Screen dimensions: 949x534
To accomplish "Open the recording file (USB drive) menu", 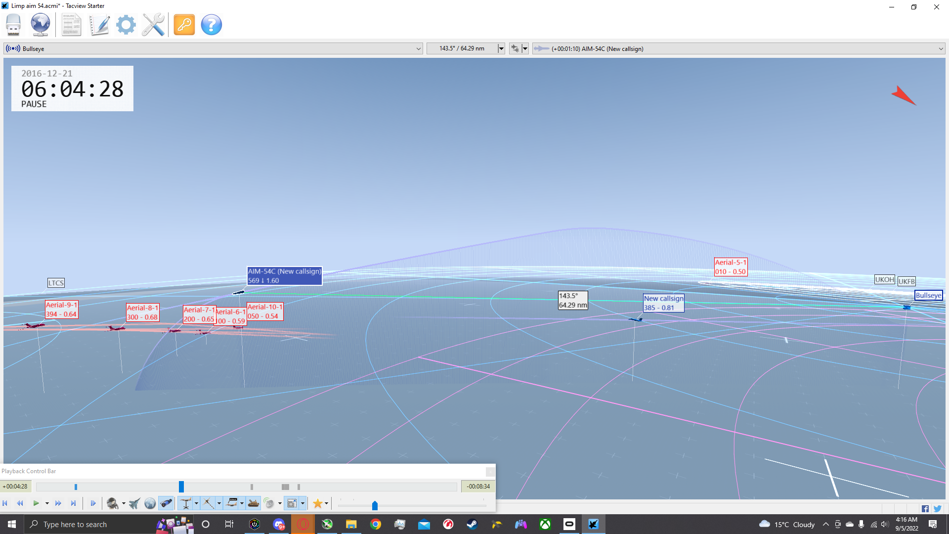I will click(13, 25).
